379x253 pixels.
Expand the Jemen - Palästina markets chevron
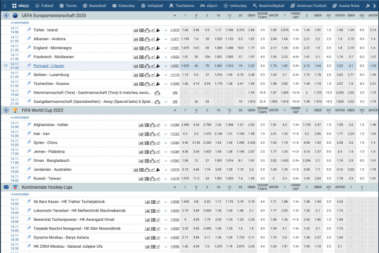point(165,151)
